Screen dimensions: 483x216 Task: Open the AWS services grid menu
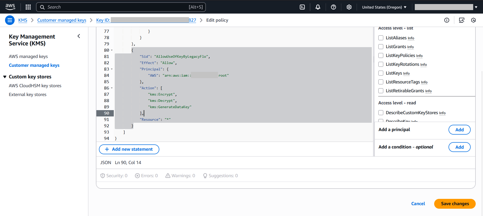[x=28, y=7]
